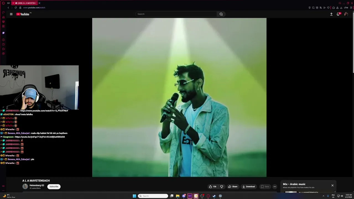Open Aria AI toolbar button
Screen dimensions: 354x199
point(346,8)
